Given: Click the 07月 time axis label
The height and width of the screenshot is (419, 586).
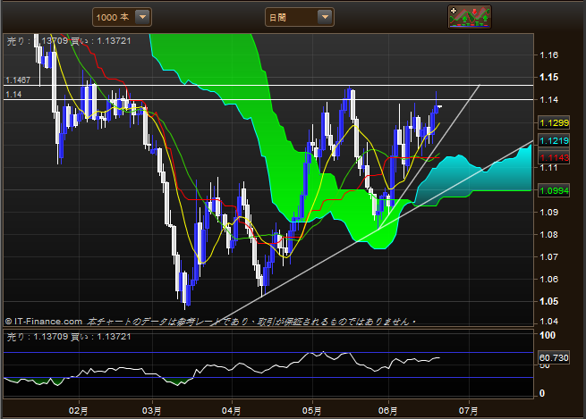Looking at the screenshot, I should (x=468, y=411).
